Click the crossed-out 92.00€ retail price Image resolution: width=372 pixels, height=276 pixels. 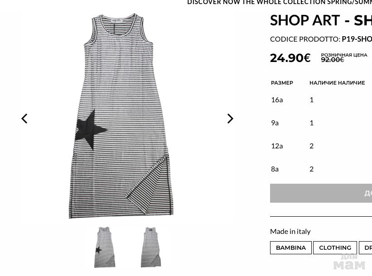coord(333,60)
